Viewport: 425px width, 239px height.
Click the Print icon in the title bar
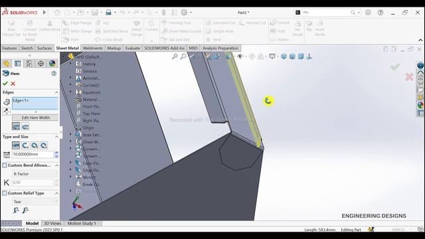pyautogui.click(x=108, y=13)
